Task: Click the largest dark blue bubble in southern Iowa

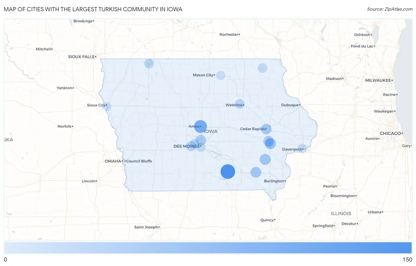Action: (x=228, y=172)
